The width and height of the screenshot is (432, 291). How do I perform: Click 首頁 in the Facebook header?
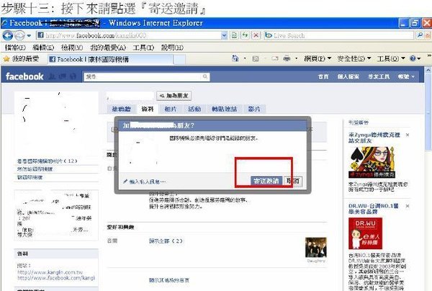tap(323, 76)
